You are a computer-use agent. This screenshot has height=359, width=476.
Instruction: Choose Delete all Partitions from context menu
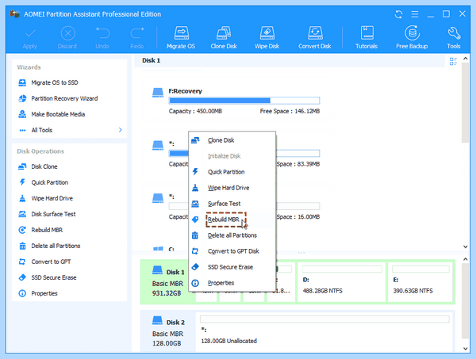(232, 235)
